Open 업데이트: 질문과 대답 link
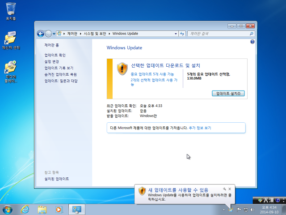 (61, 81)
